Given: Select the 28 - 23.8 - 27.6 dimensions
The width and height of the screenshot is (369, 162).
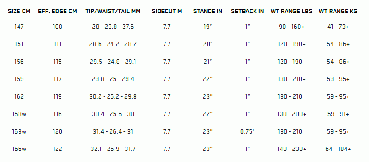Looking at the screenshot, I should [x=113, y=27].
